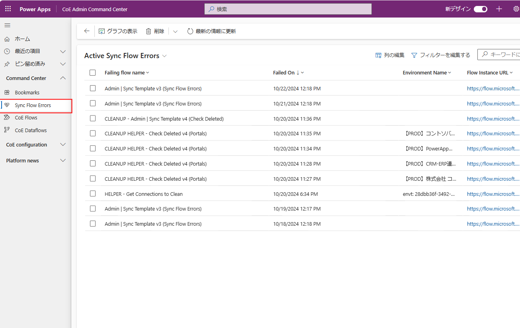Click the 検索 global search box

coord(288,9)
